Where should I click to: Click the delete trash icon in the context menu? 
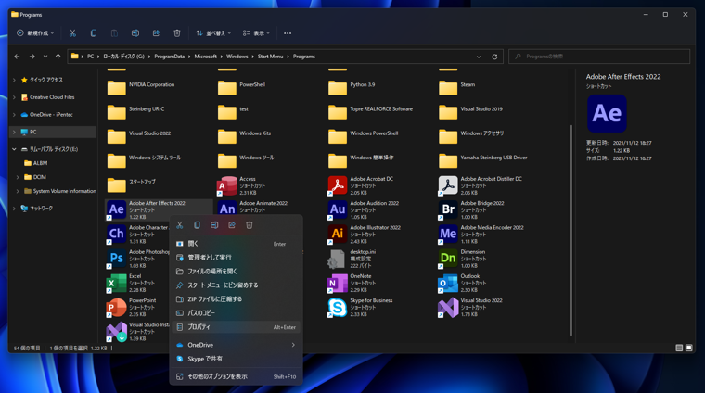click(250, 225)
